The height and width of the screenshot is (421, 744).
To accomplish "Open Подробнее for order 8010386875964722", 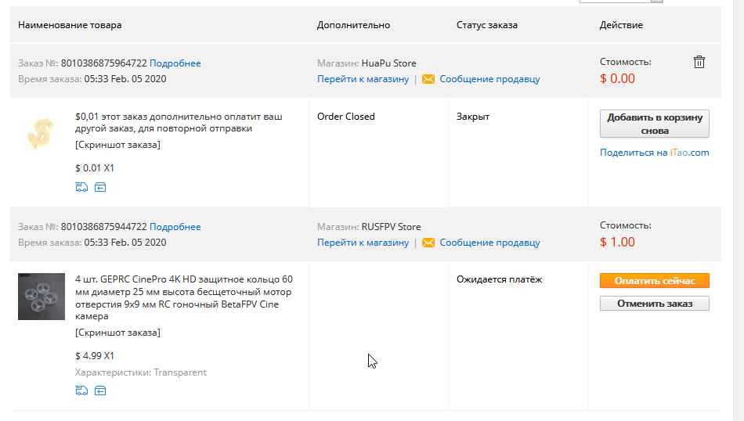I will coord(175,63).
